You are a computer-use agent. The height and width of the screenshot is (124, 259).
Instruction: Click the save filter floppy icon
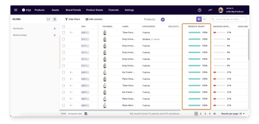(x=55, y=19)
